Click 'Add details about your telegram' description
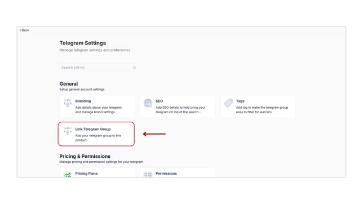 tap(99, 110)
